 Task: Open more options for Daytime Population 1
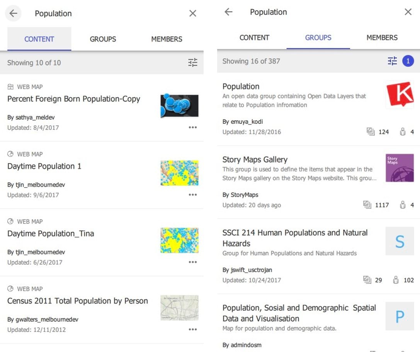click(193, 195)
